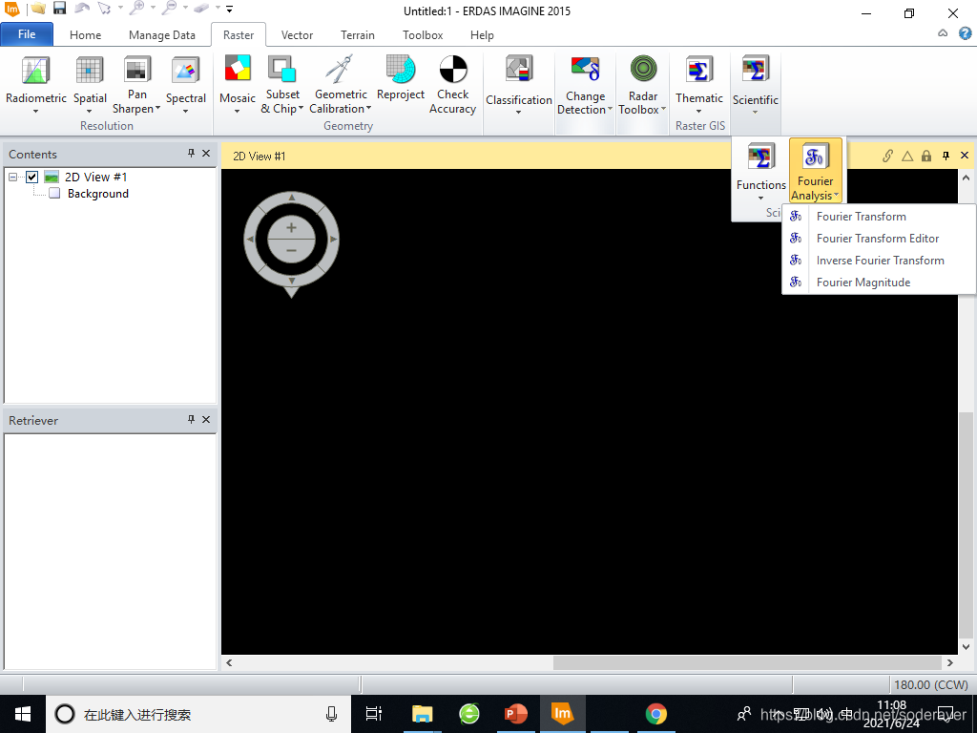Expand the Radiometric dropdown arrow
Screen dimensions: 977x733
point(35,112)
